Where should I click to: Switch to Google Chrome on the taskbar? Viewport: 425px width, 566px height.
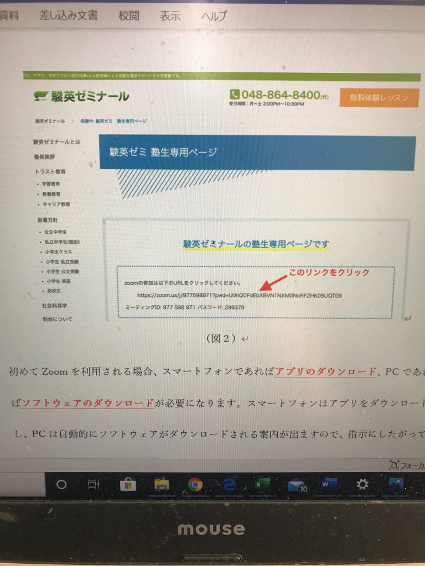coord(195,484)
